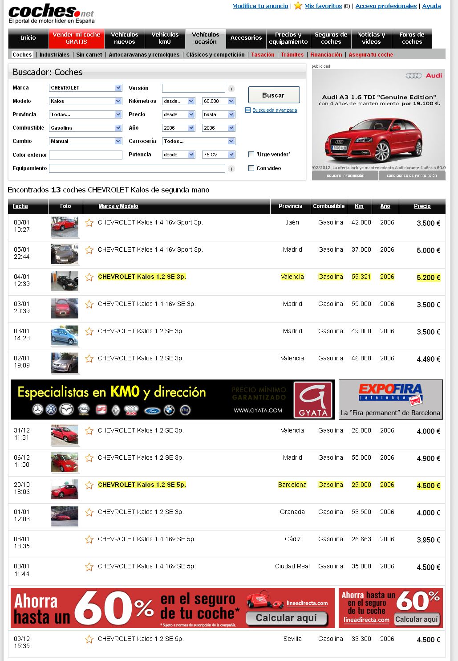This screenshot has width=458, height=661.
Task: Open the Modelo dropdown showing Kalos
Action: (85, 101)
